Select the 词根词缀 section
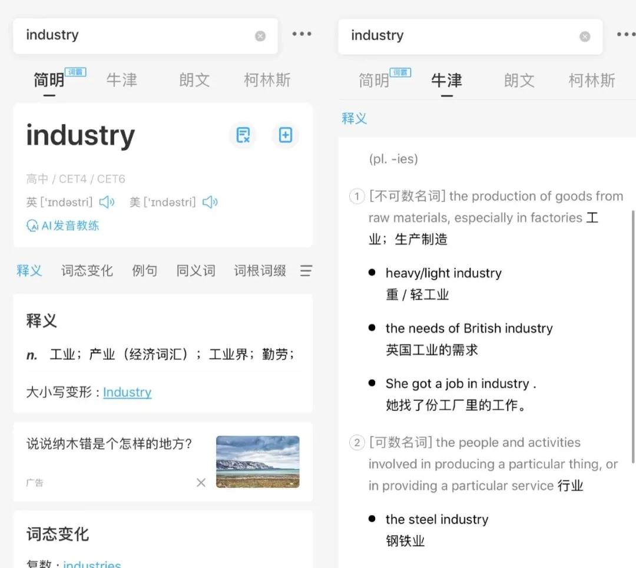The image size is (636, 568). (259, 270)
